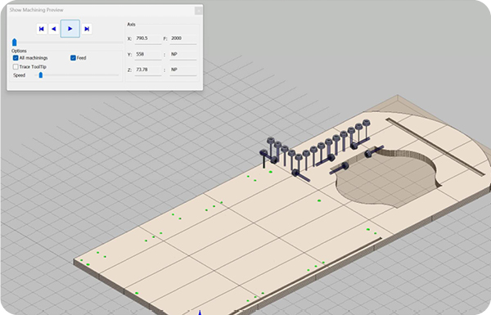The image size is (491, 315).
Task: Skip to the end of machining preview
Action: click(87, 29)
